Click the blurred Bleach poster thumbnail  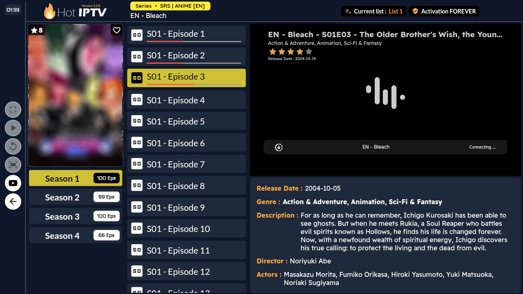tap(76, 95)
